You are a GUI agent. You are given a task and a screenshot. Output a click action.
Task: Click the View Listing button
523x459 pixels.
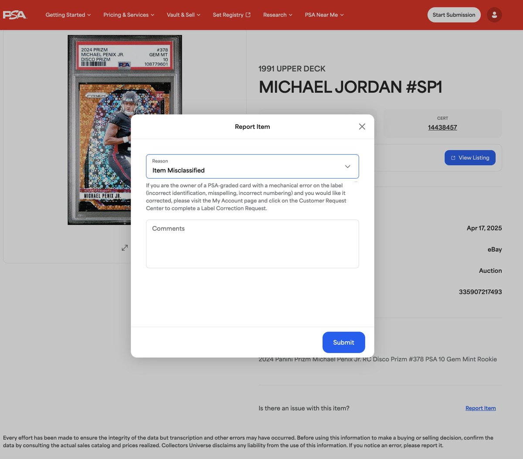470,158
